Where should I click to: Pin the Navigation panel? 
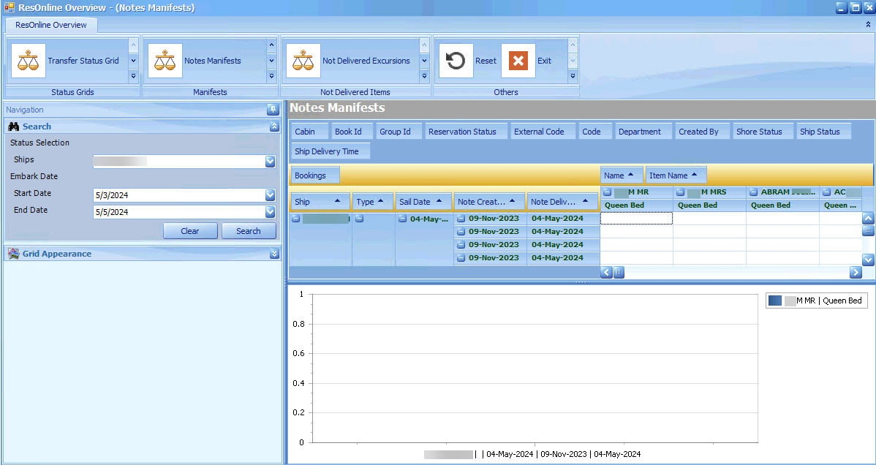coord(273,110)
